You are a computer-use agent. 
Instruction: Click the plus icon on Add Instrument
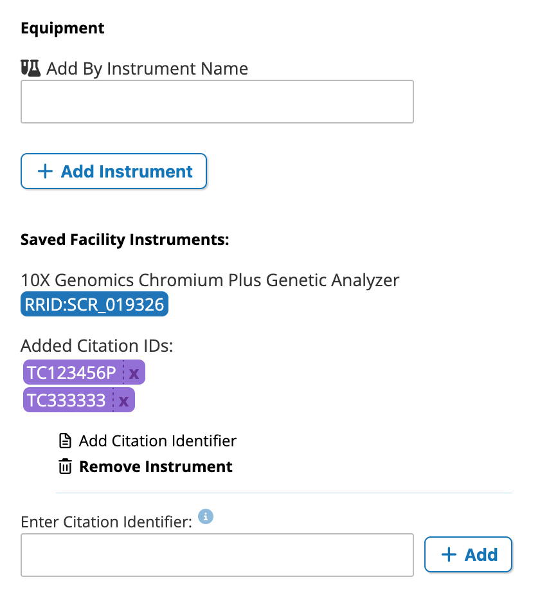pyautogui.click(x=45, y=172)
